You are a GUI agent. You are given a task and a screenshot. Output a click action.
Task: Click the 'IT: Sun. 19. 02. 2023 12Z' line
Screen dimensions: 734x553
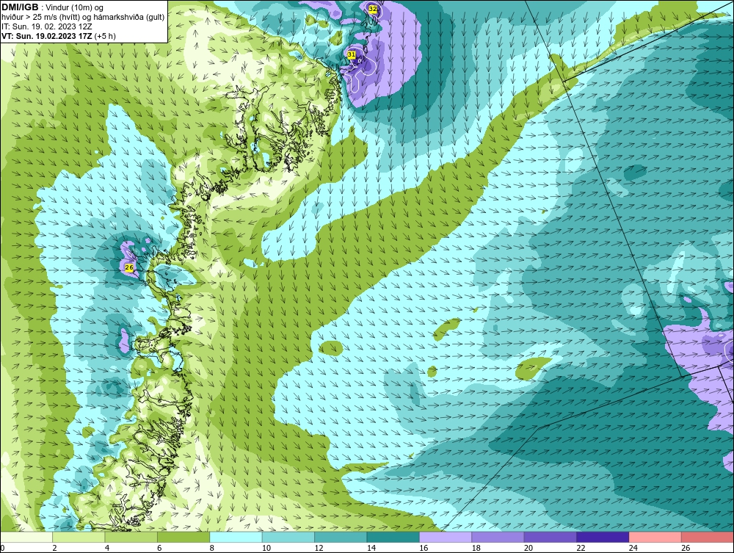point(46,26)
